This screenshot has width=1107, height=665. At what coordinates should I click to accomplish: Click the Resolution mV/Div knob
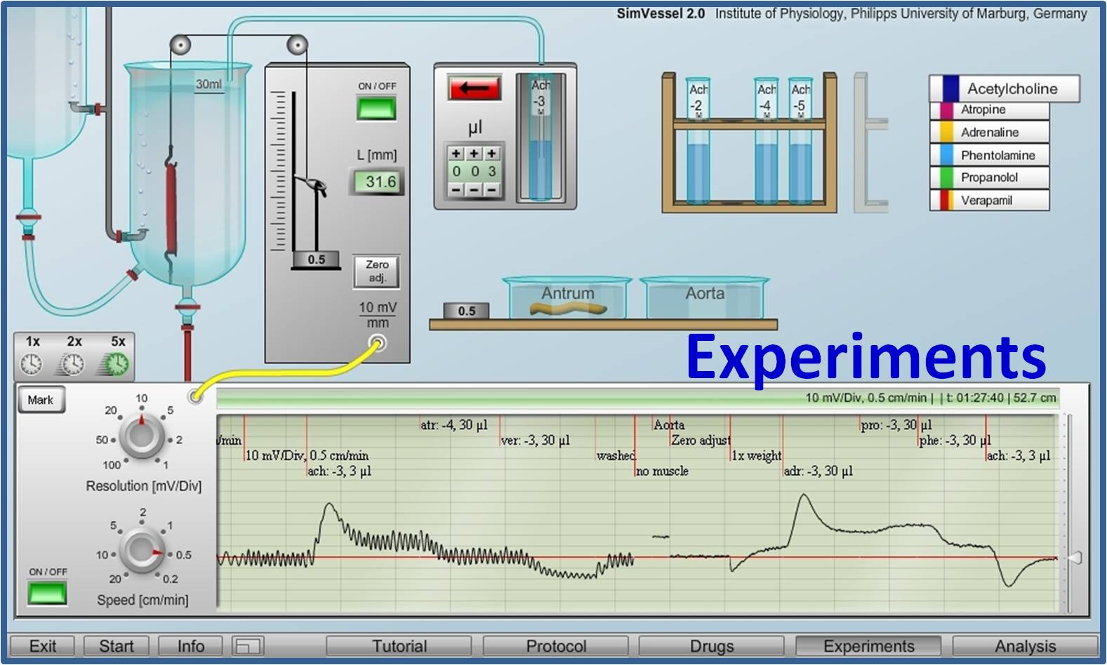click(x=142, y=436)
